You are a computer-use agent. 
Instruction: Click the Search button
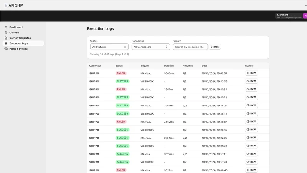point(215,47)
